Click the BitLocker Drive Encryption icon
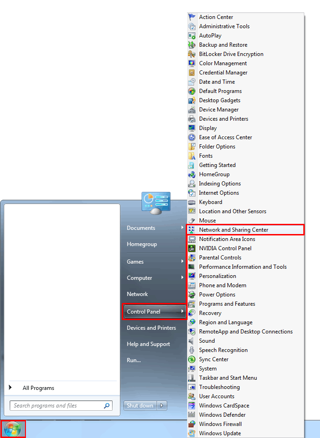 click(192, 54)
